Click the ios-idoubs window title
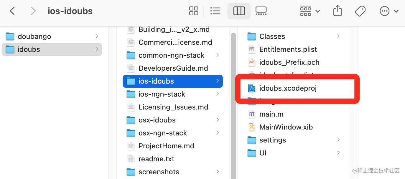 [x=70, y=11]
